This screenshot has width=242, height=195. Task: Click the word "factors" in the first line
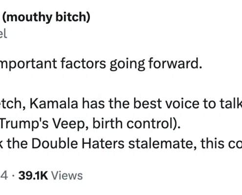pyautogui.click(x=83, y=63)
